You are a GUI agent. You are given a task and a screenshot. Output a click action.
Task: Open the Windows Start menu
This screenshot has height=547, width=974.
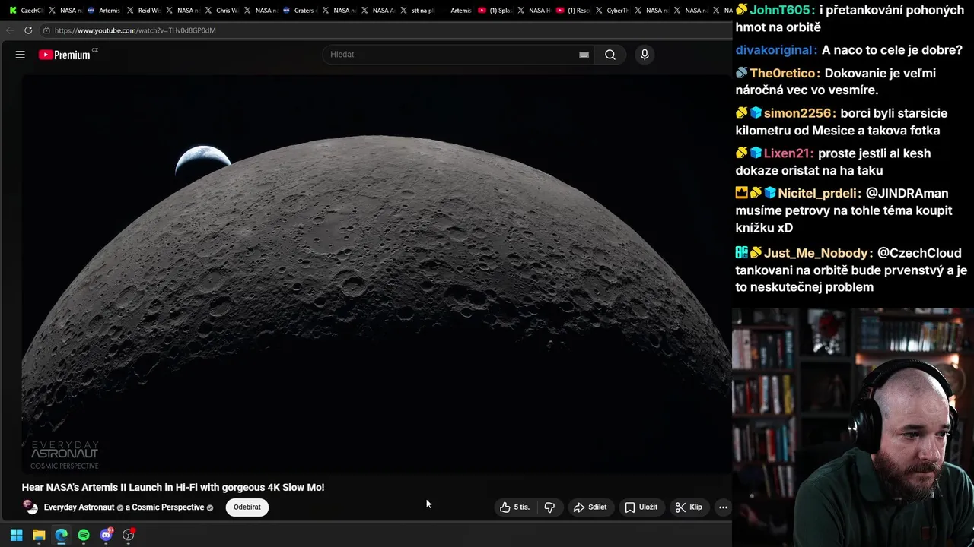coord(16,535)
